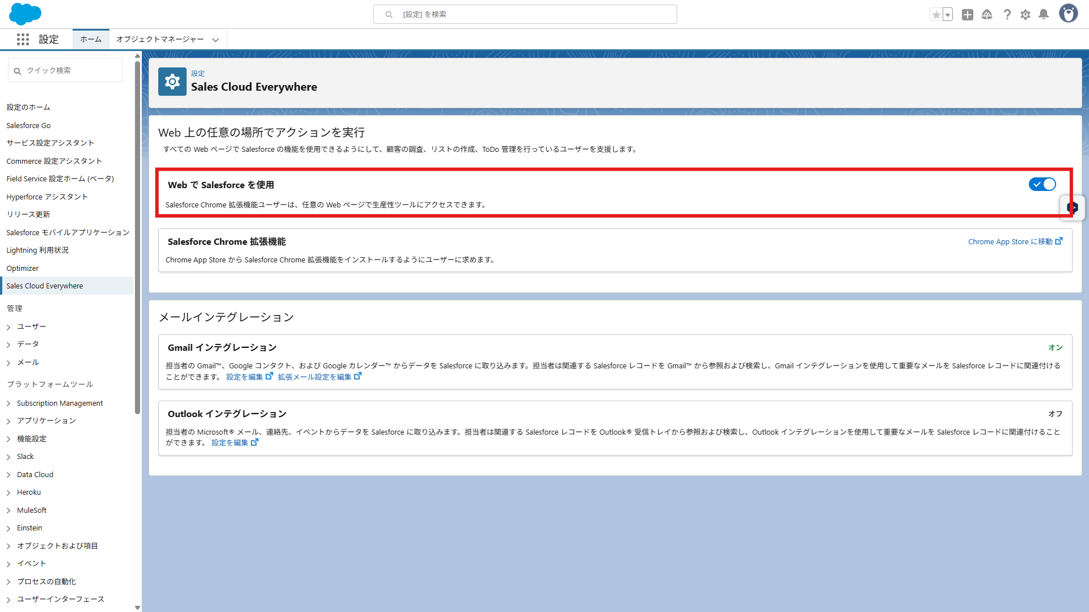Open the オブジェクトマネージャー tab dropdown chevron

click(216, 40)
